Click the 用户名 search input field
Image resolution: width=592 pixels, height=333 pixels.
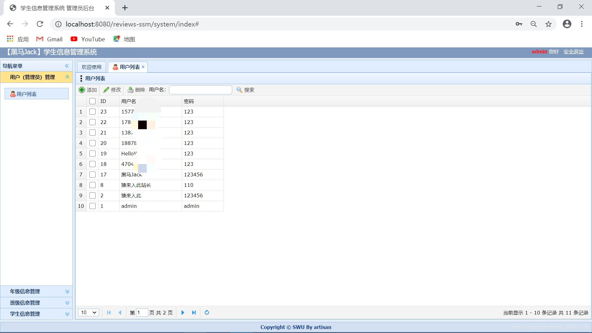pos(200,89)
